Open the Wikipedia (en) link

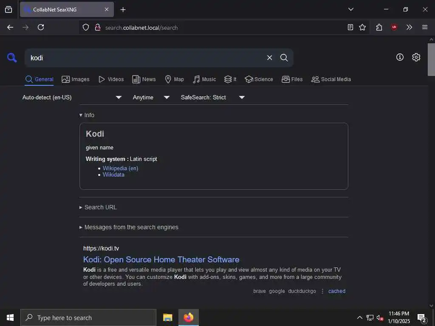tap(120, 168)
